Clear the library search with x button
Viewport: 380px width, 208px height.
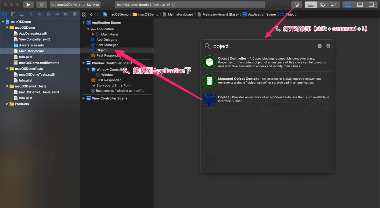(320, 46)
